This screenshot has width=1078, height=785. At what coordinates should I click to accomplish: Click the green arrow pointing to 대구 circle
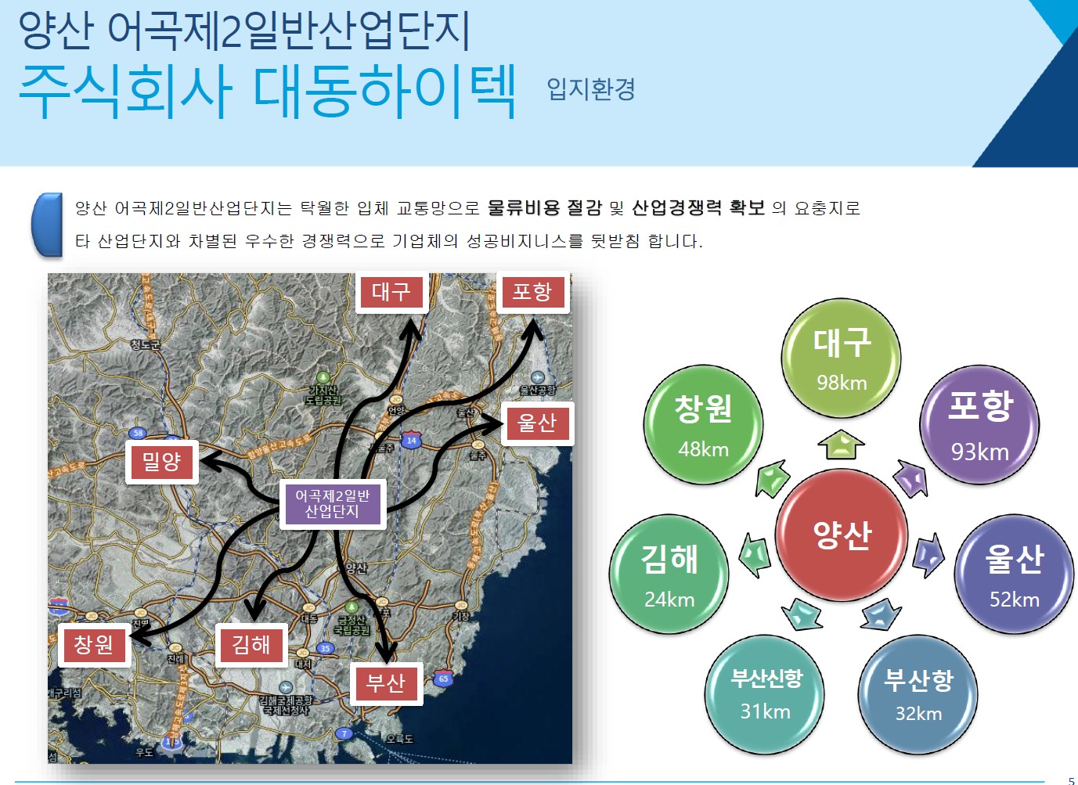click(x=842, y=444)
